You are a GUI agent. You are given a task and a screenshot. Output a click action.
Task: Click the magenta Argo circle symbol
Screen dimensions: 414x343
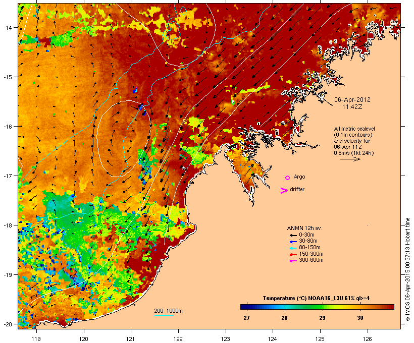click(x=288, y=178)
